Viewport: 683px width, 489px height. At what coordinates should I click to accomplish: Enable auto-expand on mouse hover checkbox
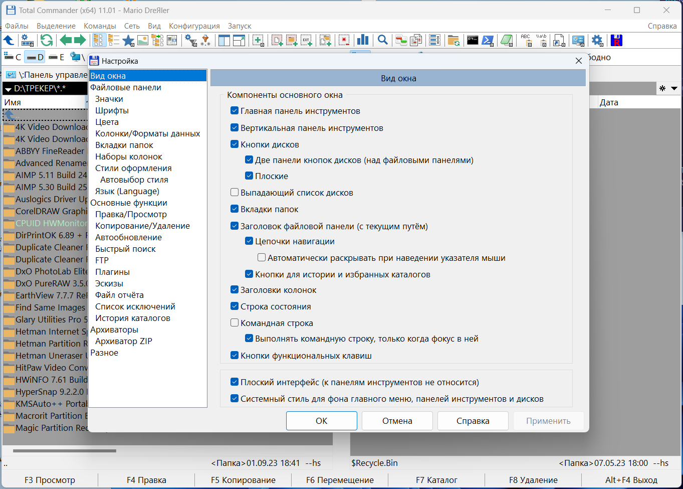tap(261, 258)
